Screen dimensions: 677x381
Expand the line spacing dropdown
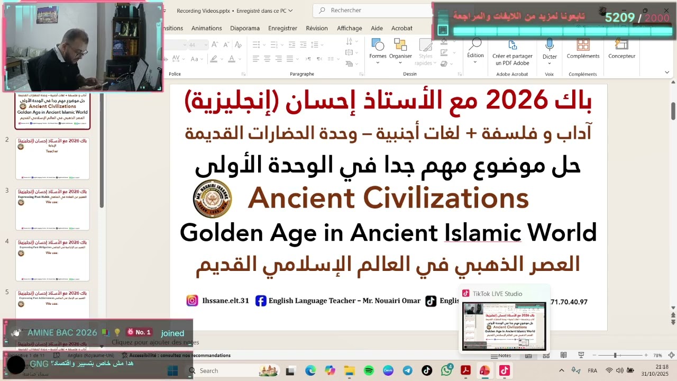click(x=322, y=44)
